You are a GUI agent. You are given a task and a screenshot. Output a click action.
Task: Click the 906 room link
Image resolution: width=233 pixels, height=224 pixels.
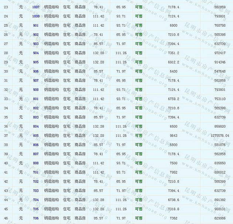[36, 71]
